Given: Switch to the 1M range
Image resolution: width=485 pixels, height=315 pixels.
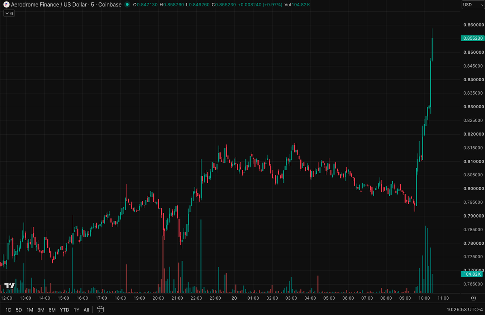Looking at the screenshot, I should pyautogui.click(x=30, y=310).
